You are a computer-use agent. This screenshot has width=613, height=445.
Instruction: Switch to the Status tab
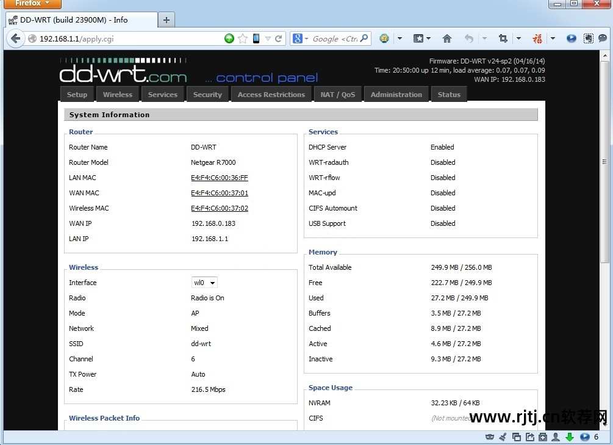coord(449,95)
